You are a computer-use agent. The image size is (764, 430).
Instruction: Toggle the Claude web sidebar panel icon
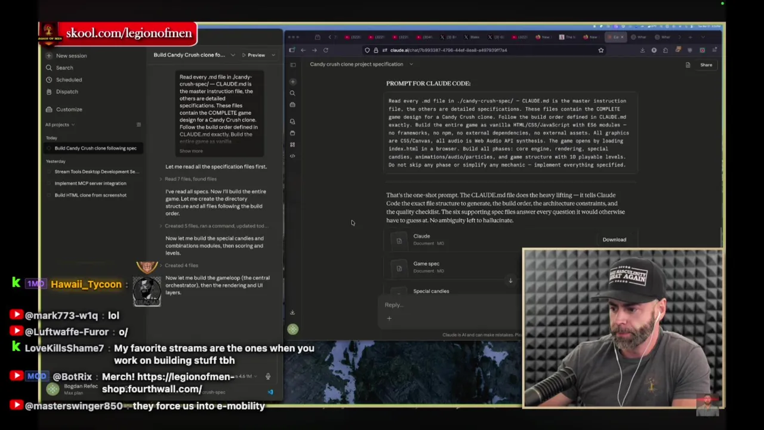tap(292, 65)
